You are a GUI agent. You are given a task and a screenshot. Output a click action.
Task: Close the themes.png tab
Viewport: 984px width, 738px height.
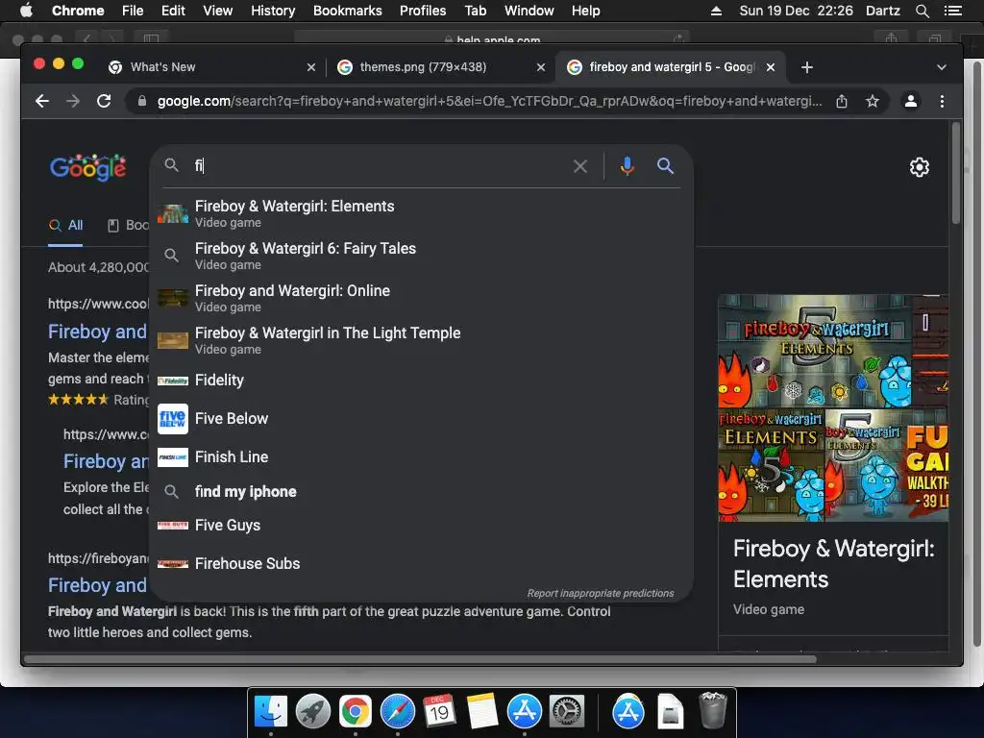pos(541,67)
